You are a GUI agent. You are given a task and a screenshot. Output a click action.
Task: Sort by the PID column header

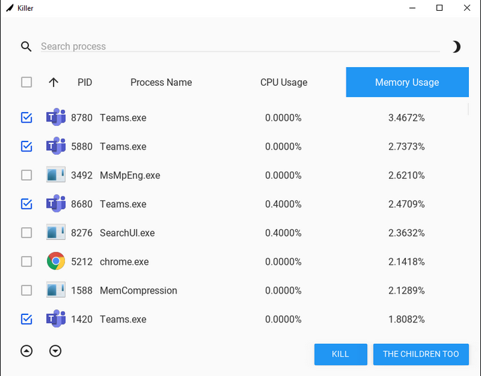[85, 82]
